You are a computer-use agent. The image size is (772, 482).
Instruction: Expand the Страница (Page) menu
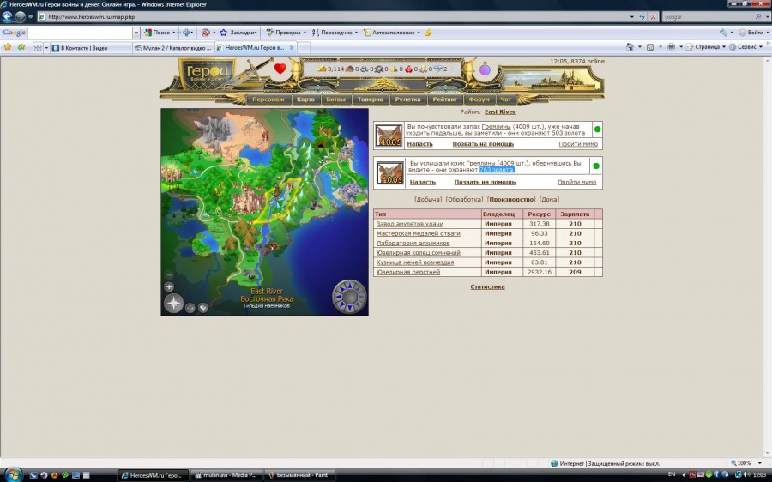click(706, 47)
